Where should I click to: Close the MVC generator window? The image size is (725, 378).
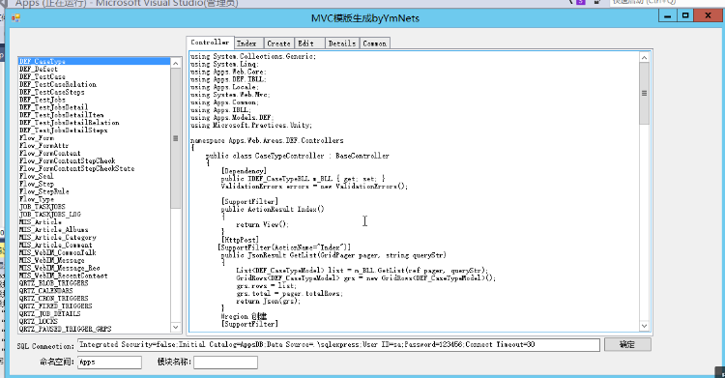(708, 15)
